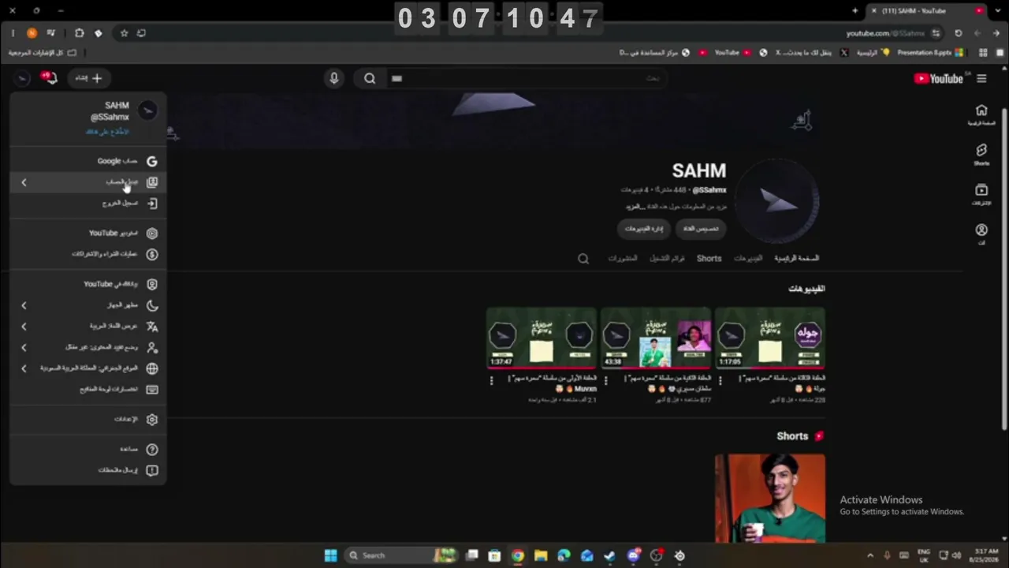Open options menu for the 43:38 video

click(605, 380)
